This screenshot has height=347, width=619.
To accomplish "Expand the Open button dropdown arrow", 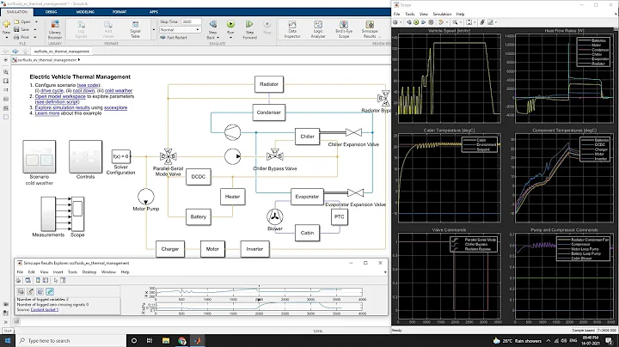I will pyautogui.click(x=36, y=21).
